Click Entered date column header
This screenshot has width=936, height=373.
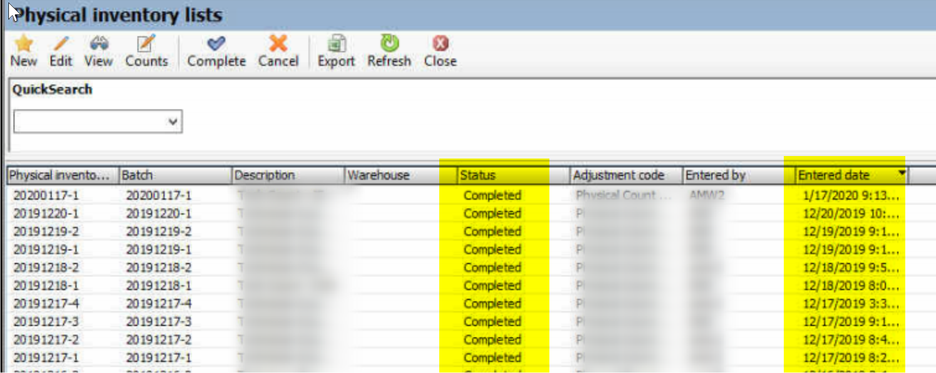click(x=852, y=175)
